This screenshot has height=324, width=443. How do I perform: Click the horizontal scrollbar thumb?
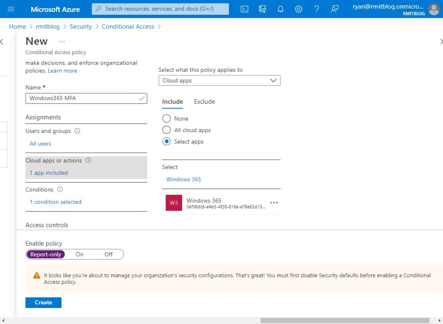click(x=345, y=321)
